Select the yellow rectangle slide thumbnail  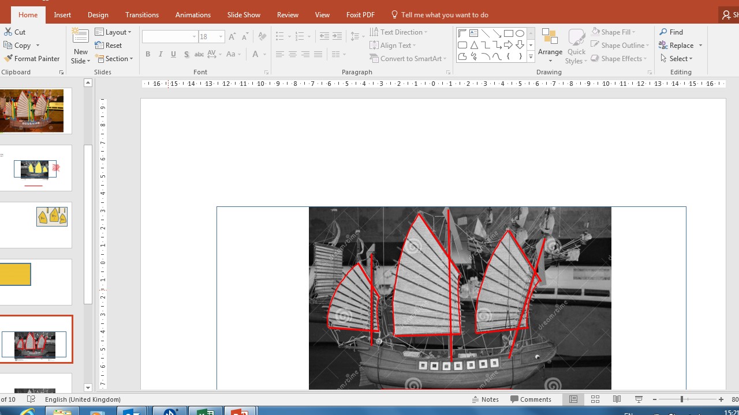click(x=36, y=282)
